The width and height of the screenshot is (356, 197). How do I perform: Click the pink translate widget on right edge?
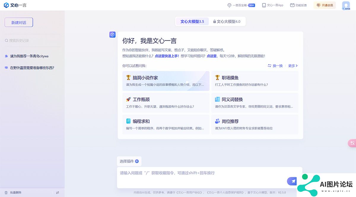352,143
